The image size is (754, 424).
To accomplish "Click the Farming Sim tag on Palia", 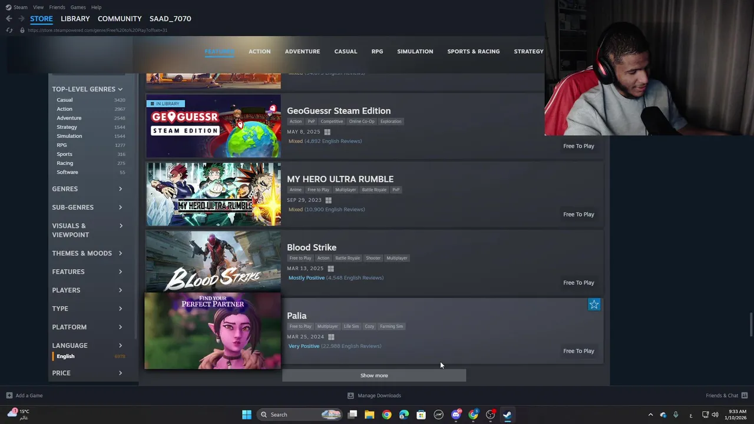I will (x=392, y=326).
